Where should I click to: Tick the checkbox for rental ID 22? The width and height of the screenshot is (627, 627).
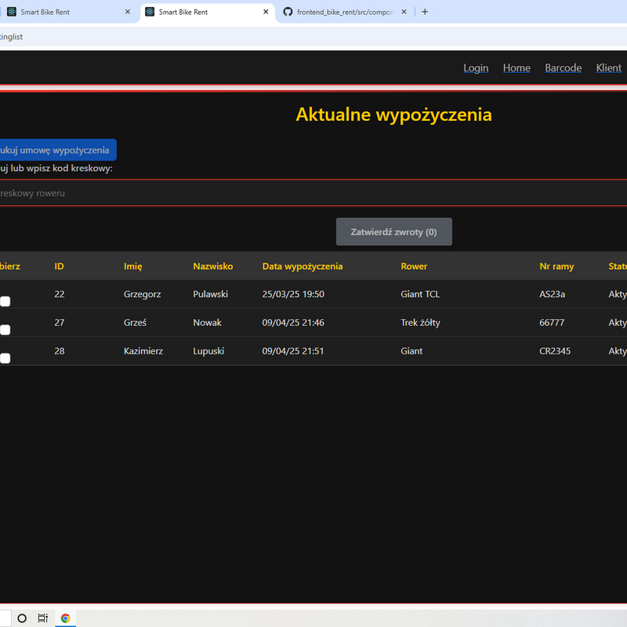pyautogui.click(x=5, y=302)
